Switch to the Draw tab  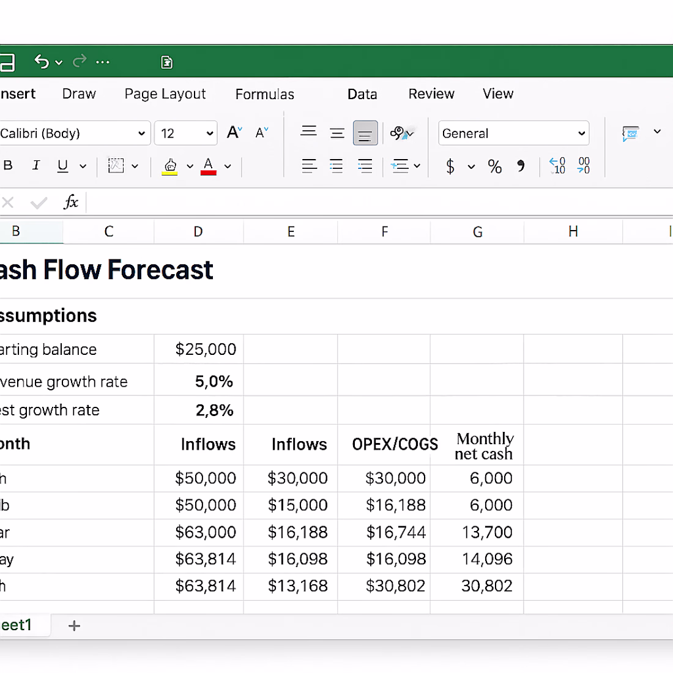[x=79, y=94]
